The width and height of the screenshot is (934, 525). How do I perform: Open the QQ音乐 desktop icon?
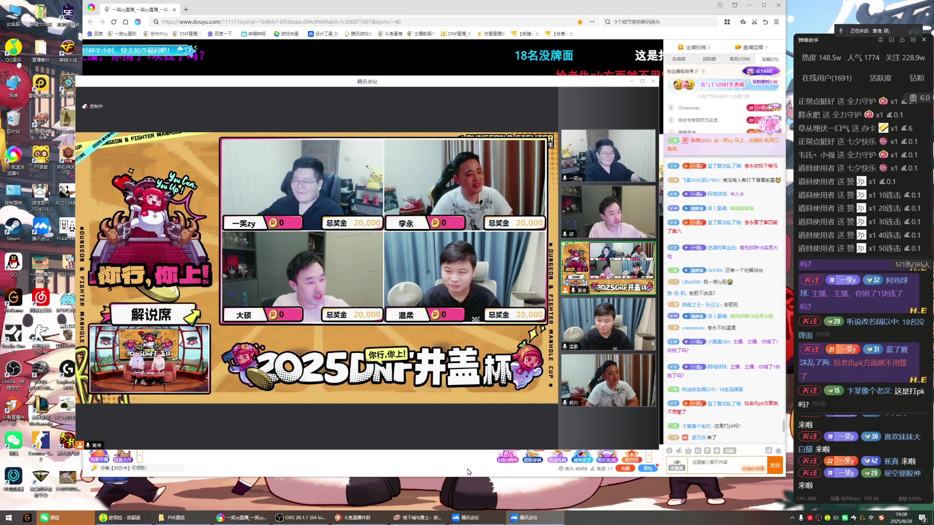13,51
